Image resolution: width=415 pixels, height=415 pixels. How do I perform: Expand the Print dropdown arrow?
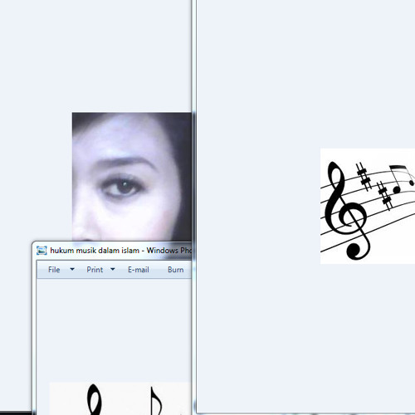pyautogui.click(x=113, y=269)
